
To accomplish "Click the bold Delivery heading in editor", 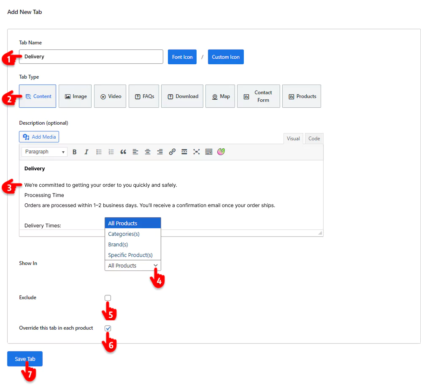I will [35, 169].
